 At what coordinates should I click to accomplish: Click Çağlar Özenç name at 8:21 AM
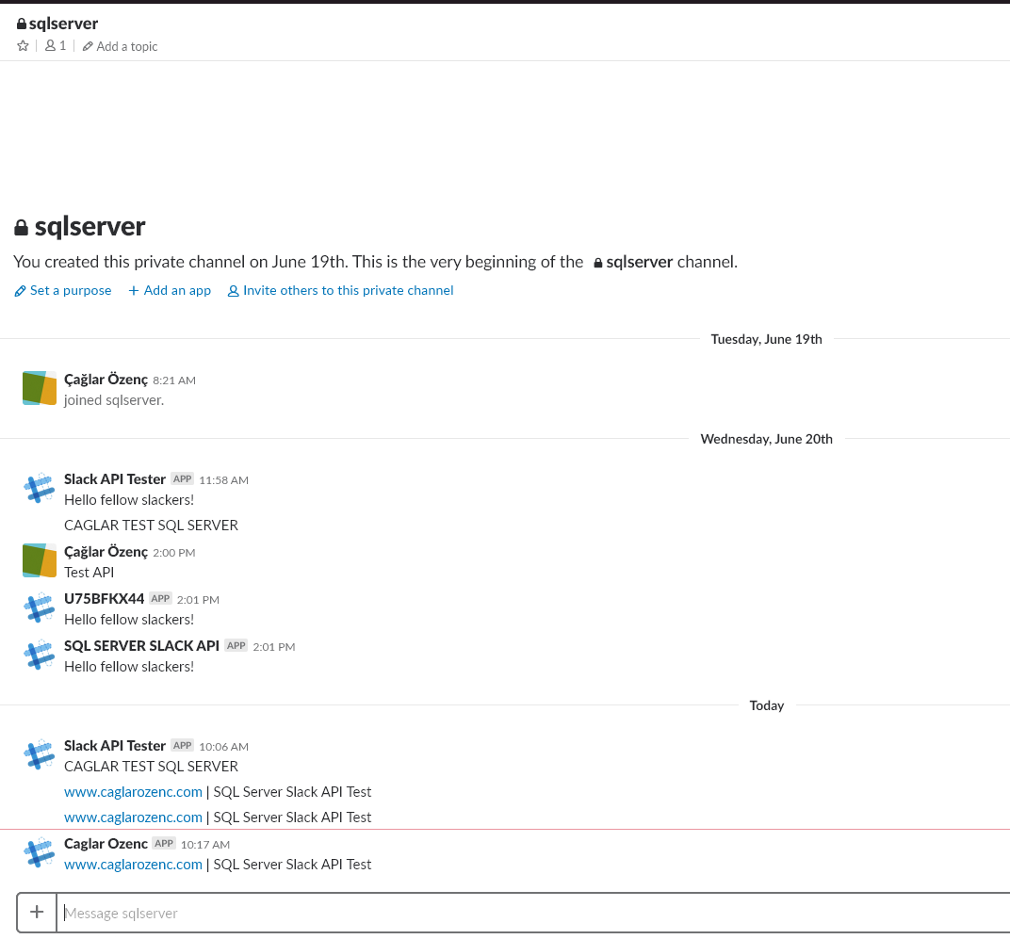pyautogui.click(x=106, y=380)
